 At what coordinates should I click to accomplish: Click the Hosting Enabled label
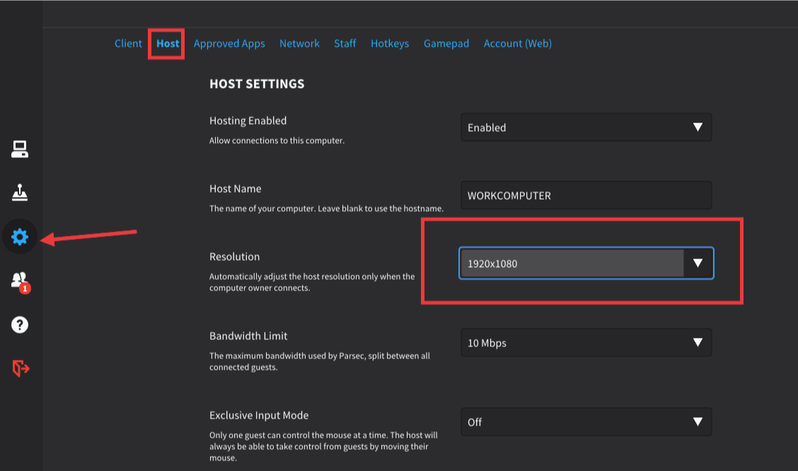coord(248,121)
